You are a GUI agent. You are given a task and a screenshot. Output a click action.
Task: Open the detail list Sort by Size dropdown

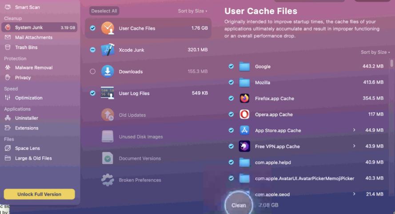[x=375, y=52]
